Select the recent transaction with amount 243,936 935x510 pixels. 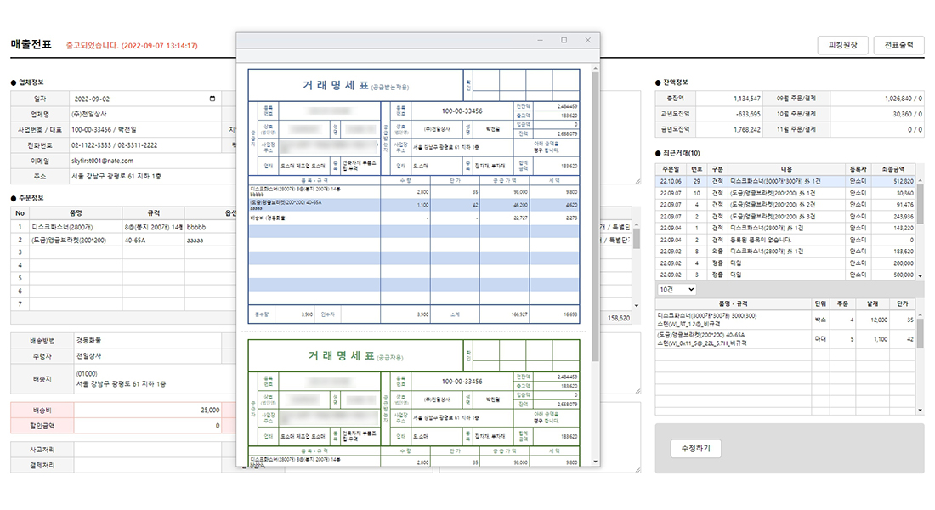785,217
